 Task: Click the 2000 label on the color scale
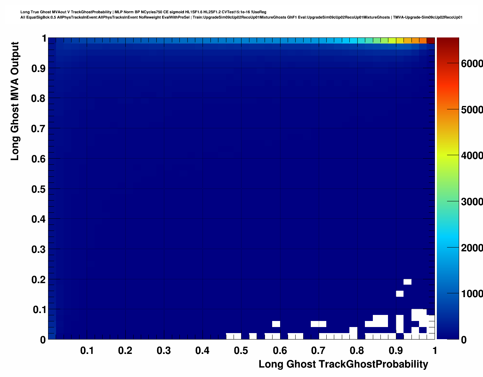point(472,248)
